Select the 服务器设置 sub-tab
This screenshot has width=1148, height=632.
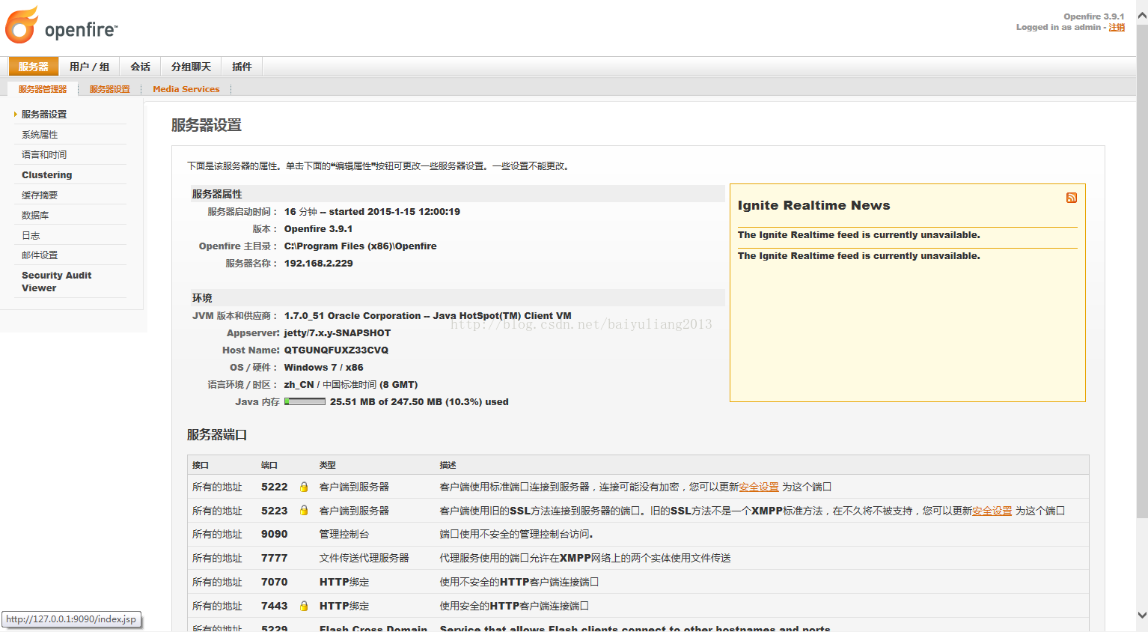110,89
